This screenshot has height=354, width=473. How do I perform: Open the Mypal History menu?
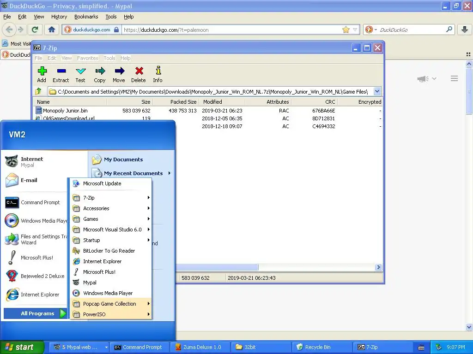coord(59,17)
